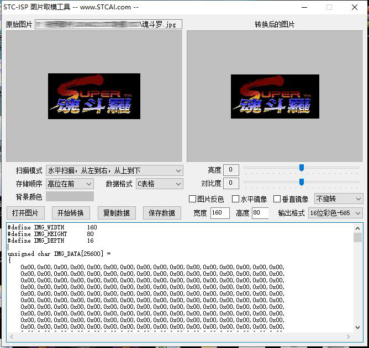Save output with 保存数据 button
The image size is (369, 348).
tap(162, 213)
